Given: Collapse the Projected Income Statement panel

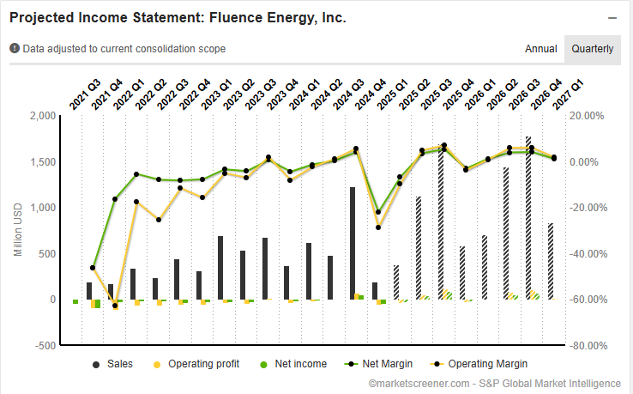Looking at the screenshot, I should click(612, 18).
